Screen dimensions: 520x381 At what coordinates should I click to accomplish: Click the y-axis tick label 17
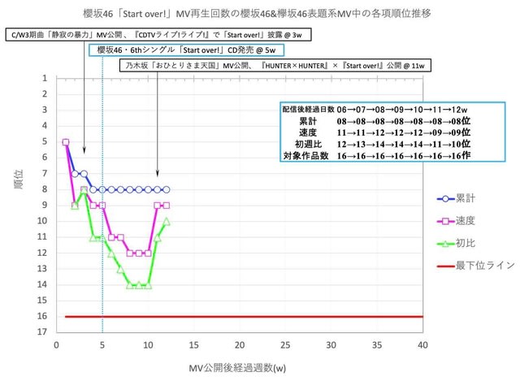coord(42,331)
